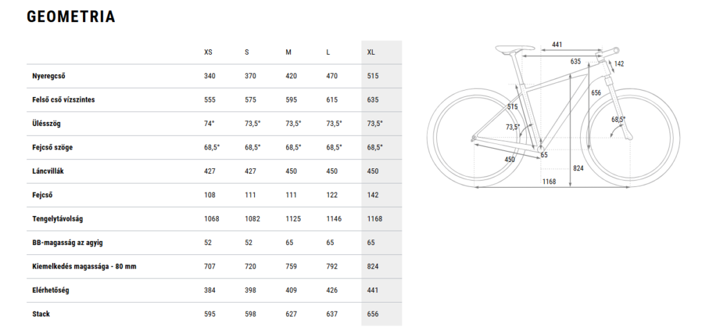
Task: Click the 824 standover value in the diagram
Action: (578, 168)
